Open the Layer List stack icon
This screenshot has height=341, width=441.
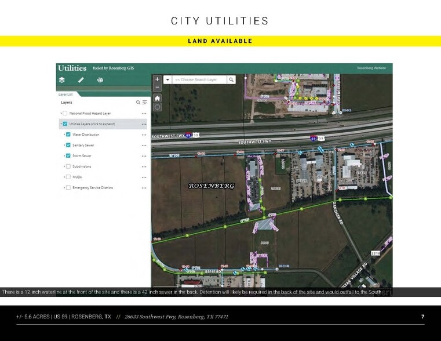tap(62, 80)
